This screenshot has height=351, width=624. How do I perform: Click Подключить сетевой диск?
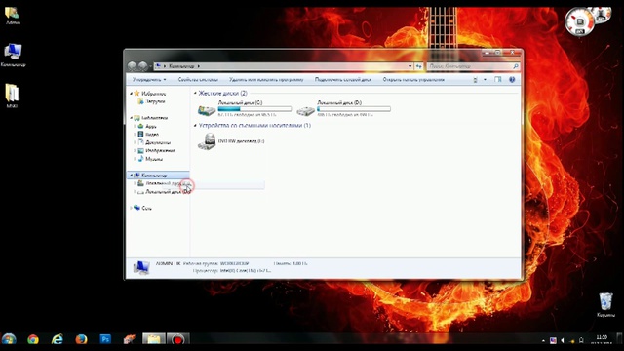click(x=342, y=80)
